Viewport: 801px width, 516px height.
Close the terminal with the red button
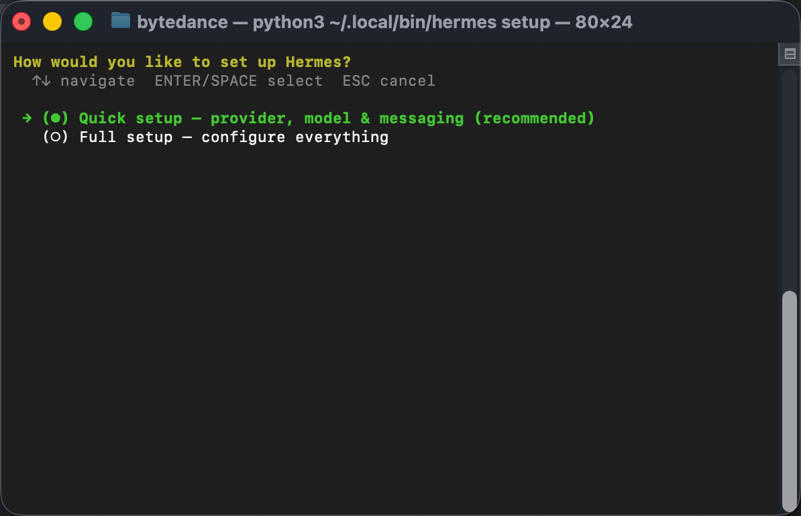[x=21, y=21]
